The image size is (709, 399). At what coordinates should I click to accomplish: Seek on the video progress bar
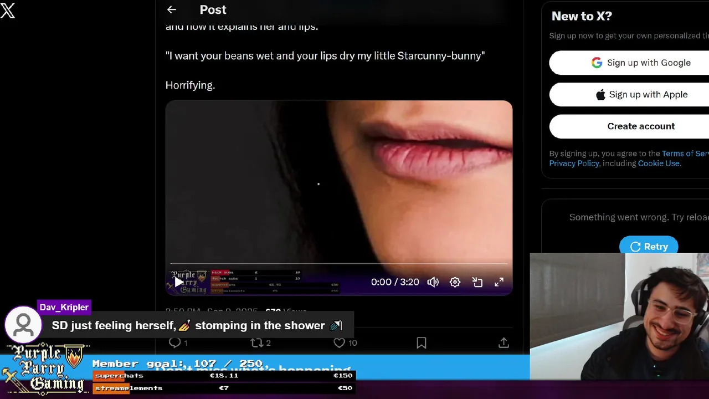(x=338, y=264)
